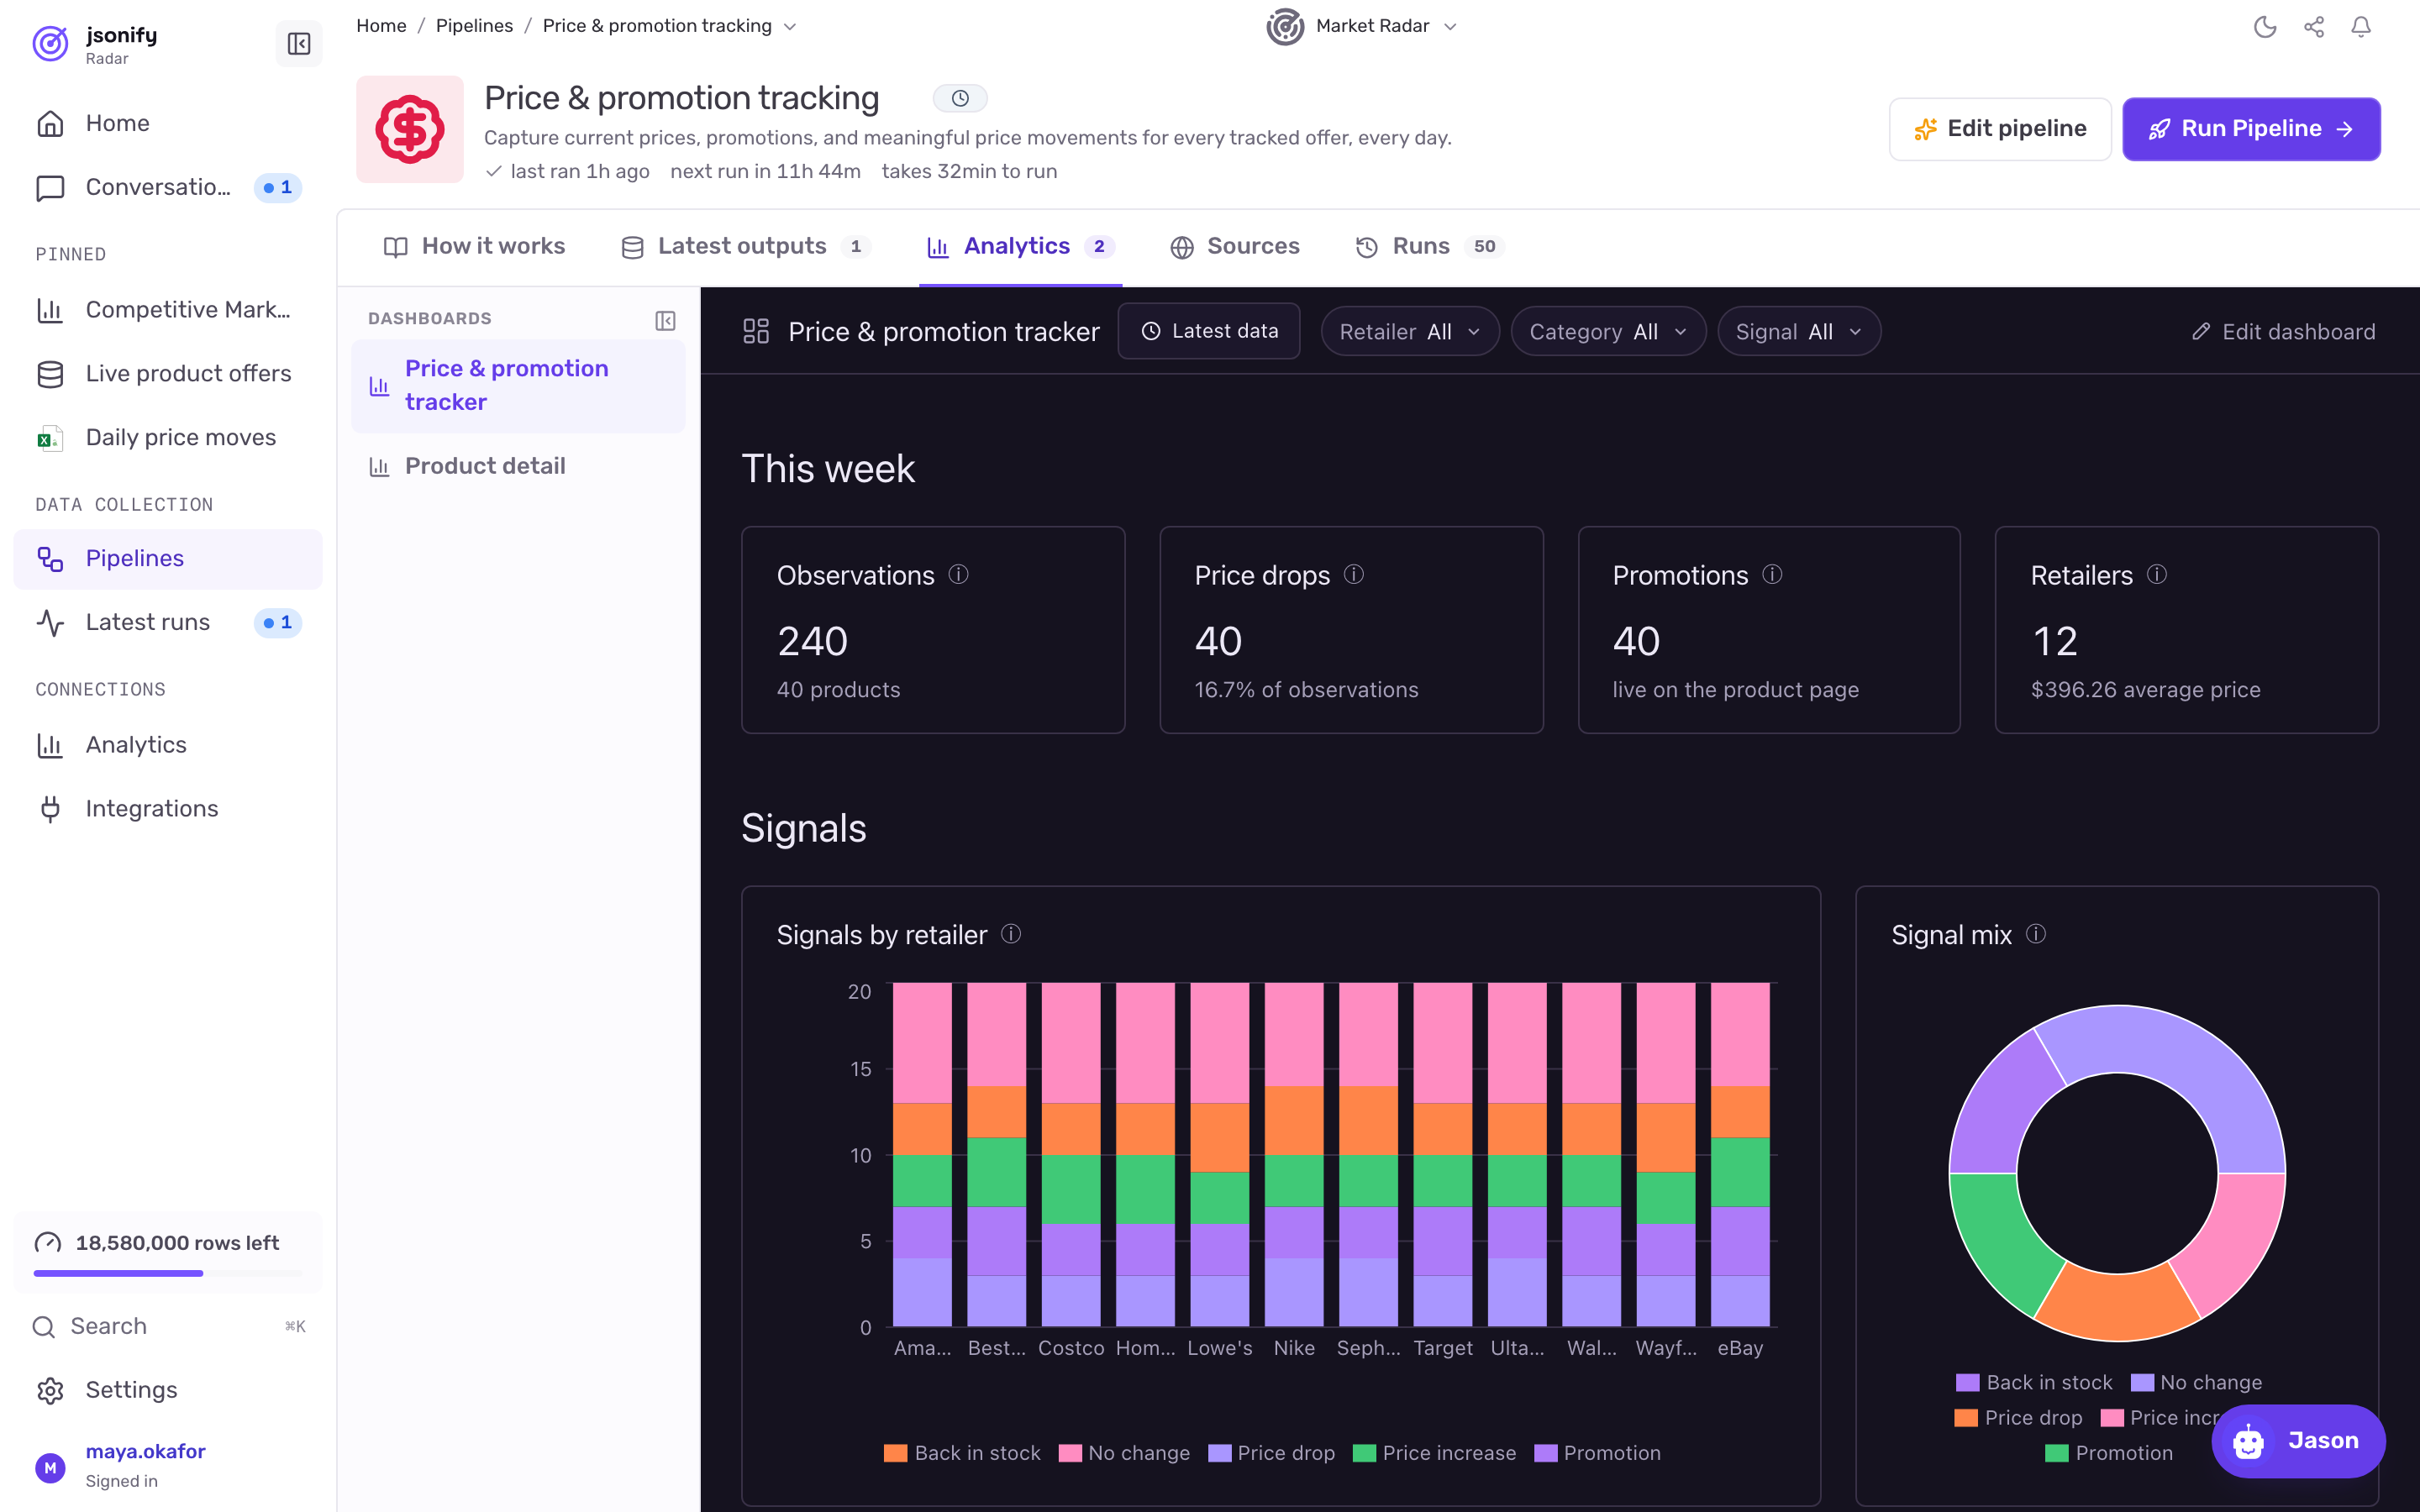Open Home in the sidebar

coord(168,123)
